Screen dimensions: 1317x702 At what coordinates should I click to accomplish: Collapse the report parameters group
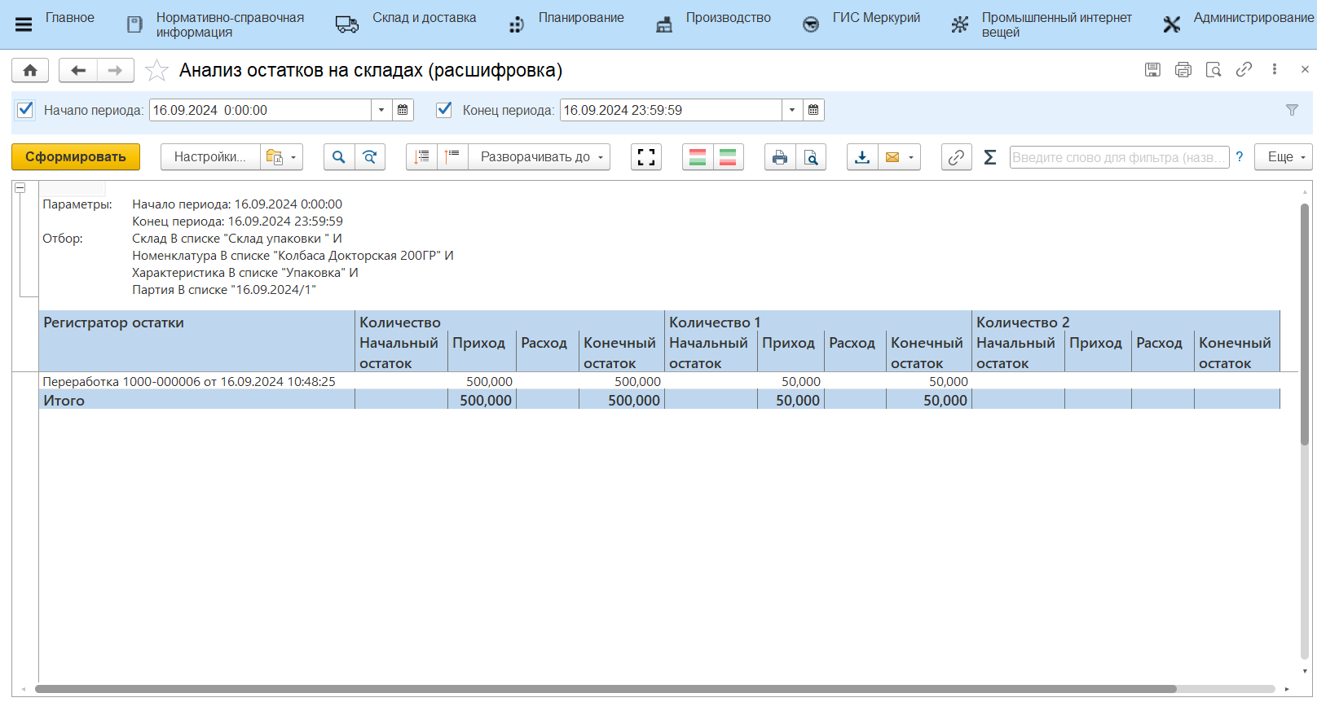pyautogui.click(x=20, y=188)
